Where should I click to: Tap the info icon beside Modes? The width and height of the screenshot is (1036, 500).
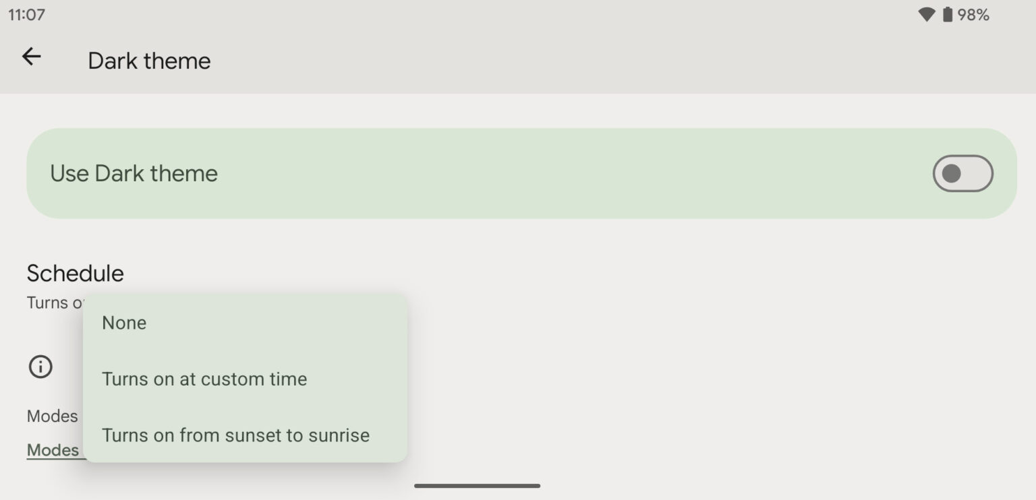(40, 367)
